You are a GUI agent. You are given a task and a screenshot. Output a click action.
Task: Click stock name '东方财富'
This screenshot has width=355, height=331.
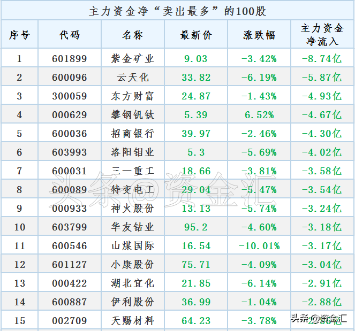click(x=133, y=96)
